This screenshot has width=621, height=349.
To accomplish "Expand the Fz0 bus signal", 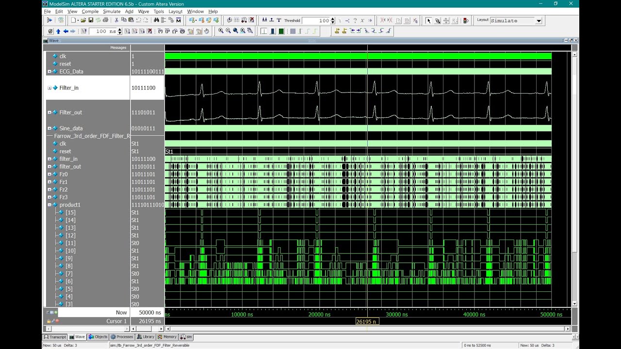I will 49,174.
